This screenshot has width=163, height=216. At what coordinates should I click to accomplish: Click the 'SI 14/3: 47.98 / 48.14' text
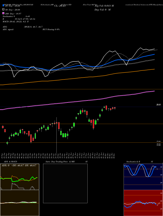25,19
